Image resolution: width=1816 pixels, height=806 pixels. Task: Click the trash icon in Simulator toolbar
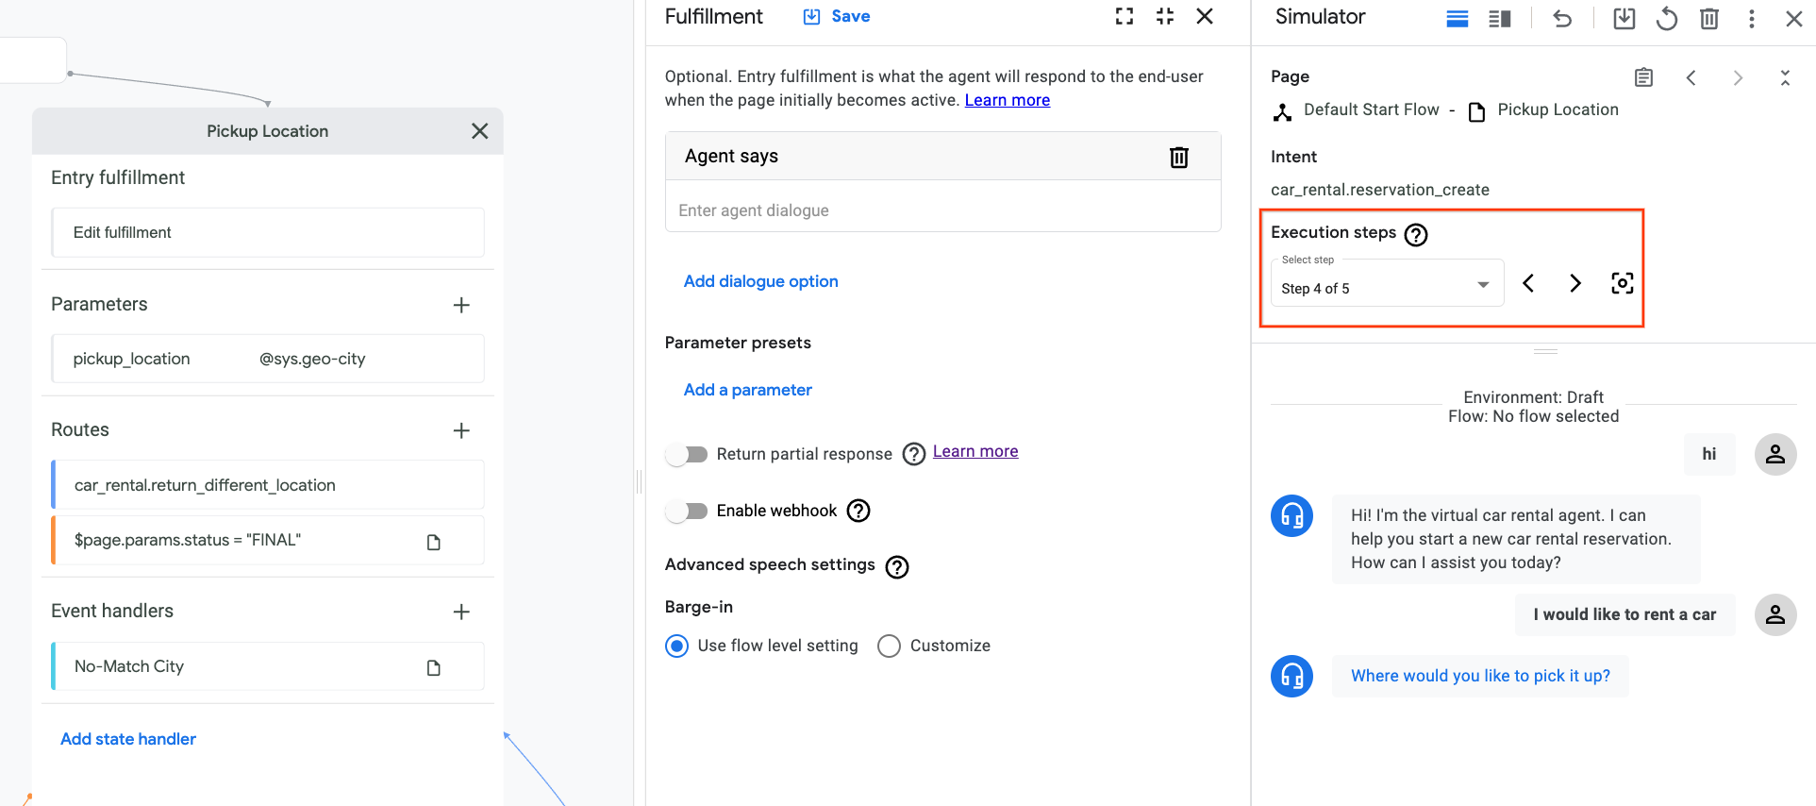pos(1708,19)
